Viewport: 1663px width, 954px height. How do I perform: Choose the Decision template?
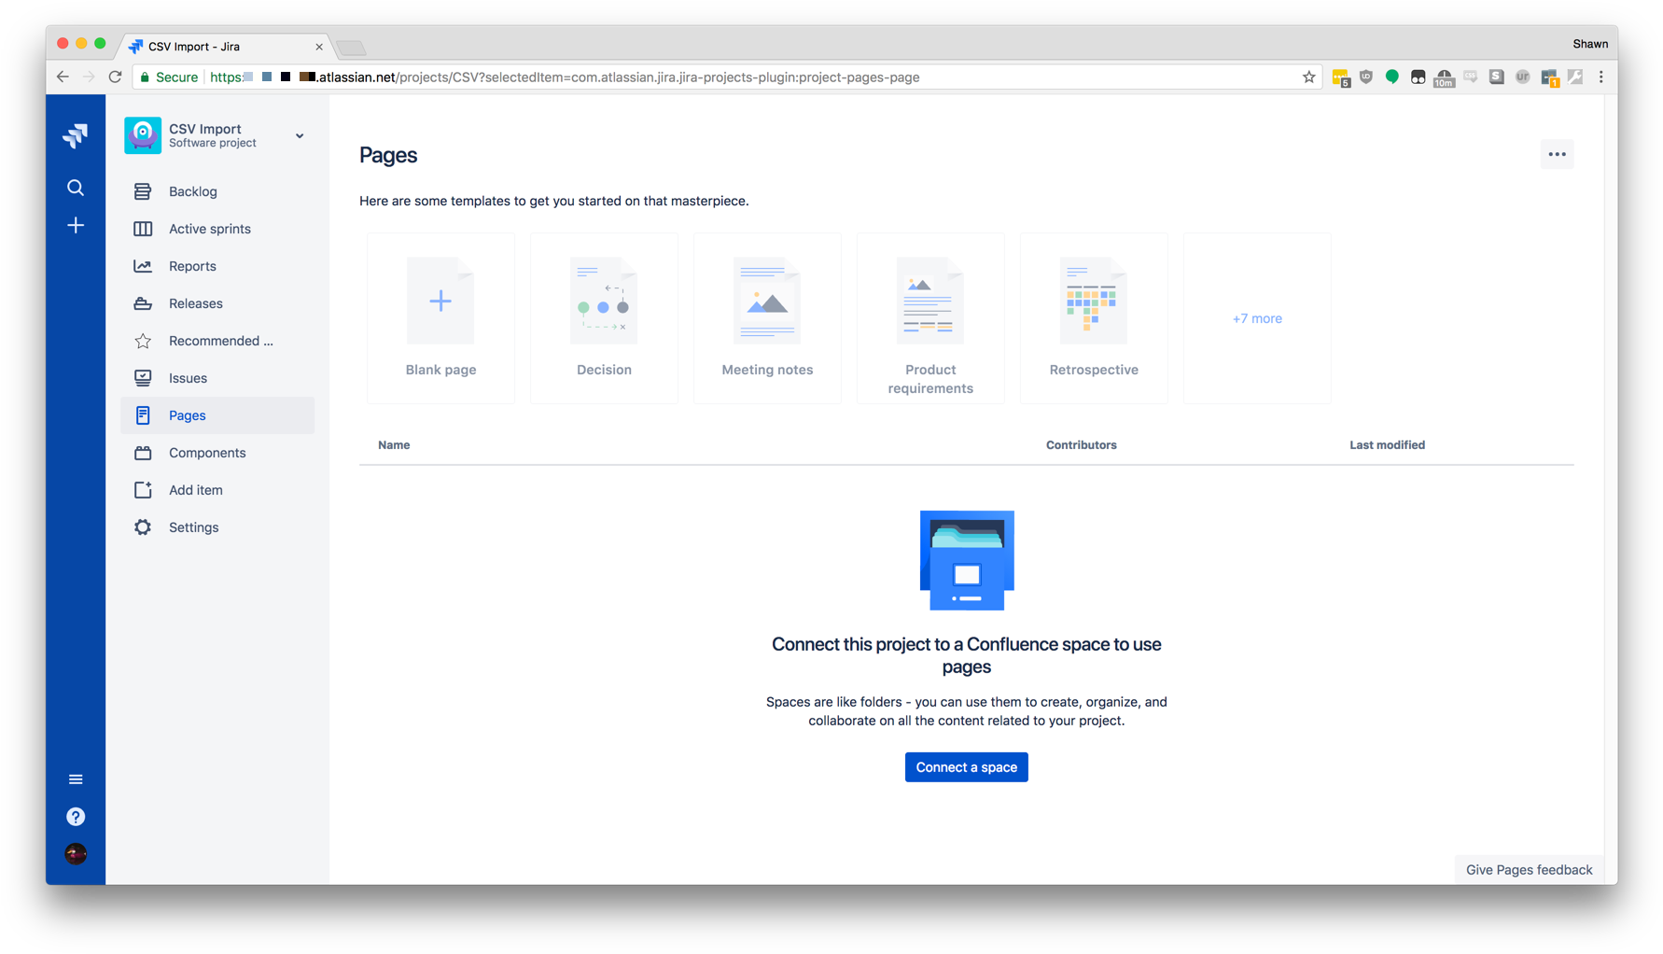point(604,318)
